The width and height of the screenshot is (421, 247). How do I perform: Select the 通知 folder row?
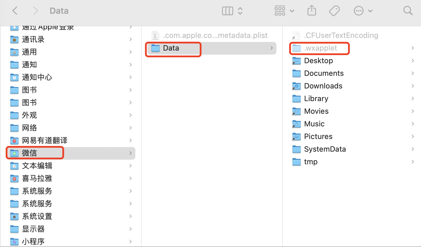tap(71, 65)
